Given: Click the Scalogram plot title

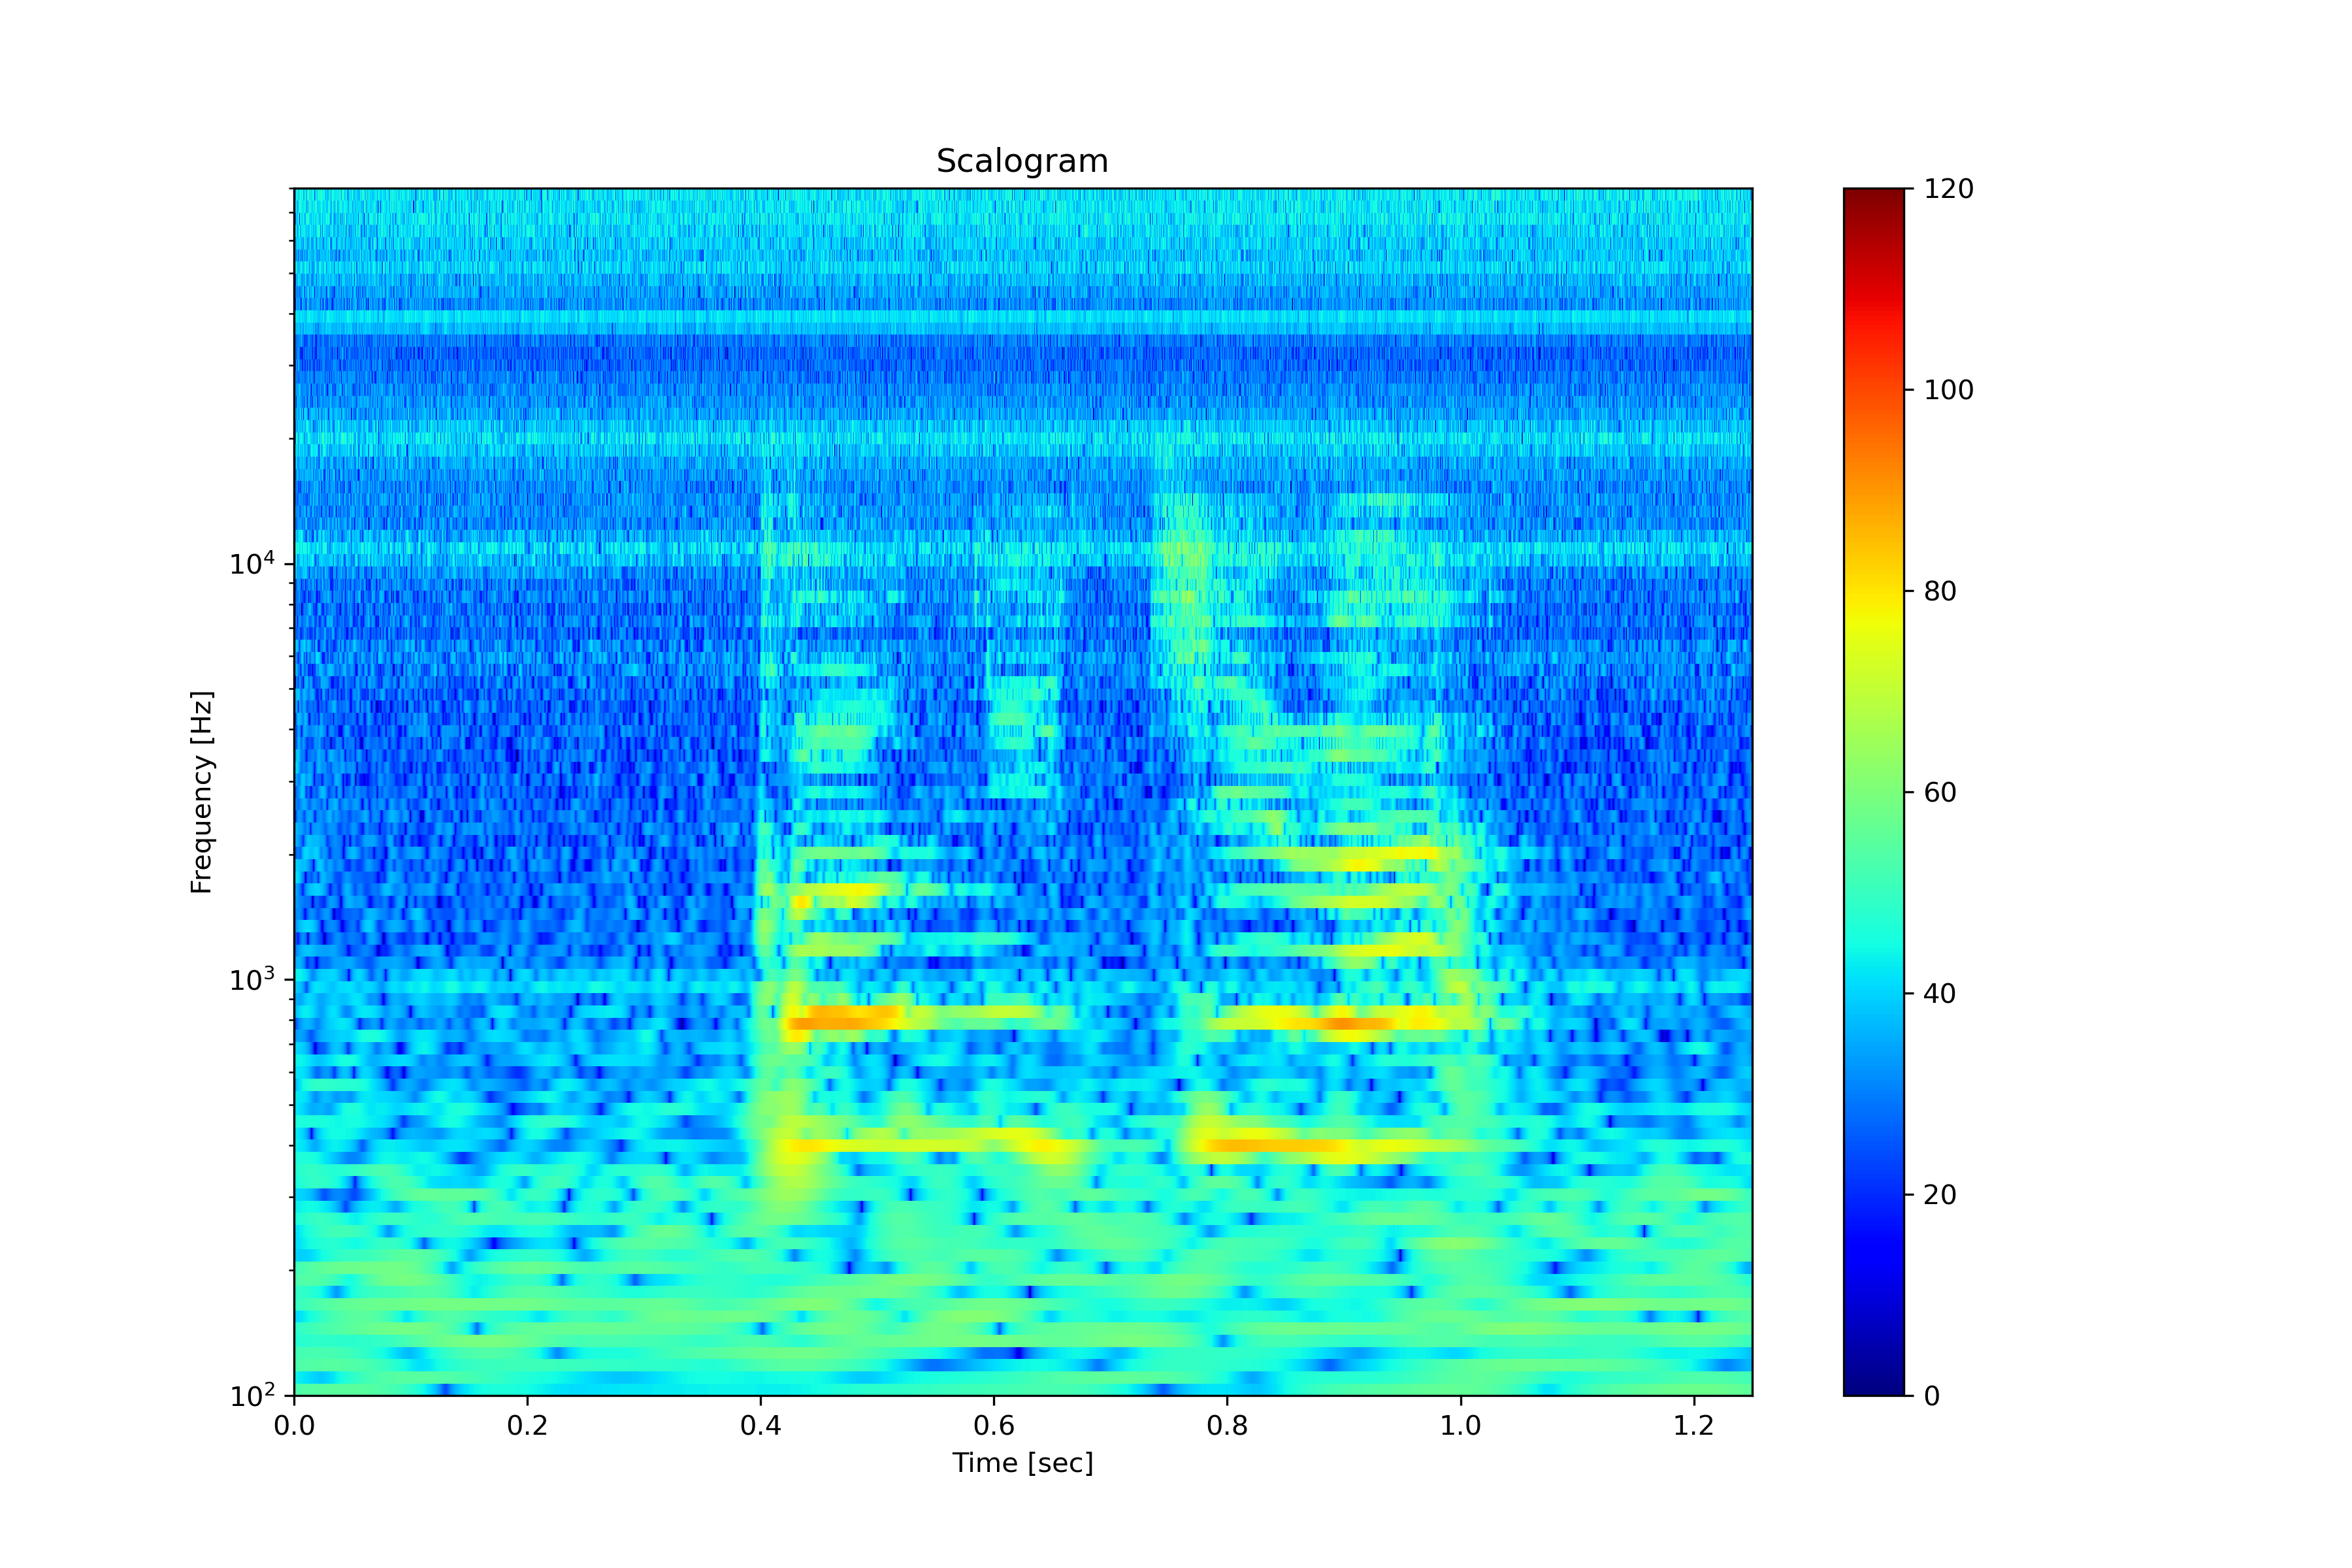Looking at the screenshot, I should (x=1022, y=161).
